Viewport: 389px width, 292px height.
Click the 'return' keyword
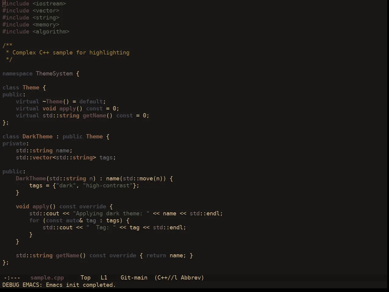157,255
